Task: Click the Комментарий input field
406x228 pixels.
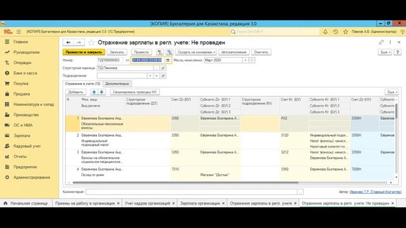Action: 192,192
